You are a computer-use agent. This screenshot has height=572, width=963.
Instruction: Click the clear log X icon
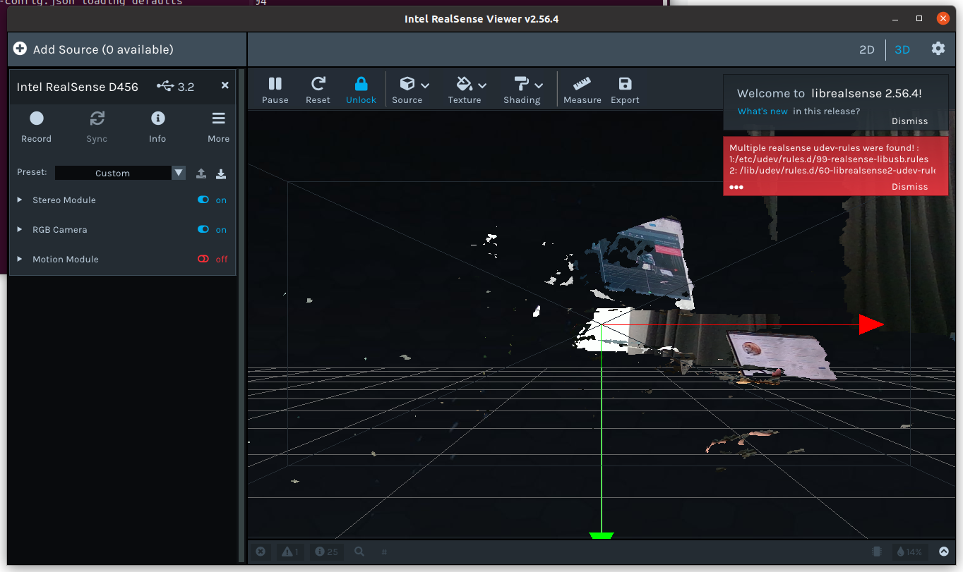(261, 552)
